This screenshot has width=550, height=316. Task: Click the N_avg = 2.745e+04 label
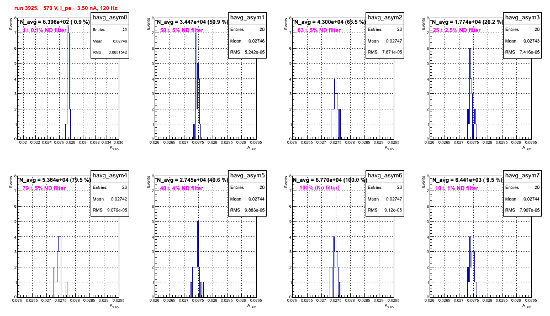(192, 180)
